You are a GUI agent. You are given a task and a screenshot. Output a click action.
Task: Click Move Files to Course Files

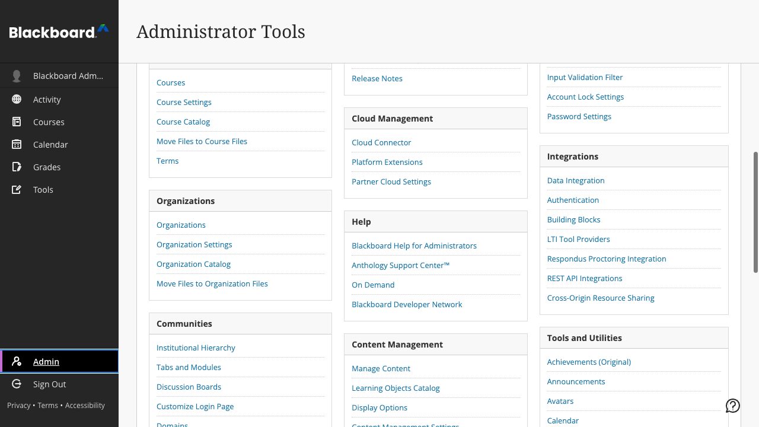pyautogui.click(x=202, y=141)
